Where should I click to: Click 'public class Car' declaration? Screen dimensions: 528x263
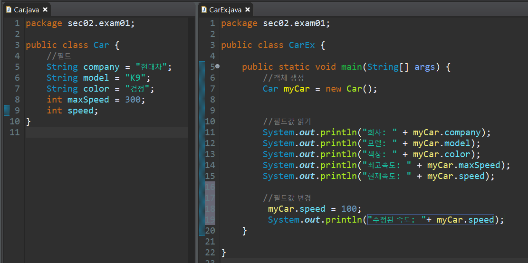click(67, 45)
